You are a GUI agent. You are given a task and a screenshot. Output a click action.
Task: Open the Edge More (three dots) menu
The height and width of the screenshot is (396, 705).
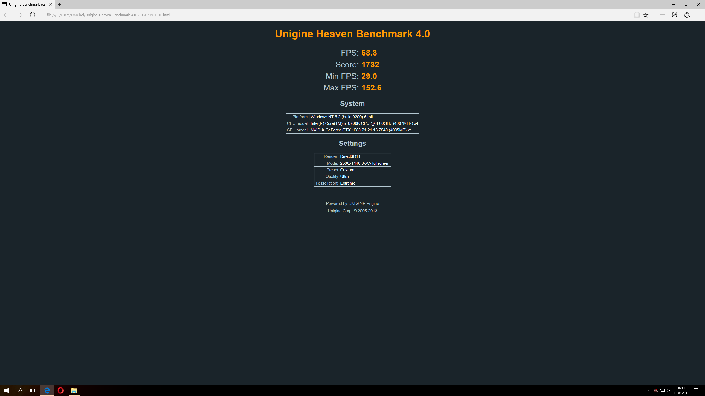click(x=699, y=15)
